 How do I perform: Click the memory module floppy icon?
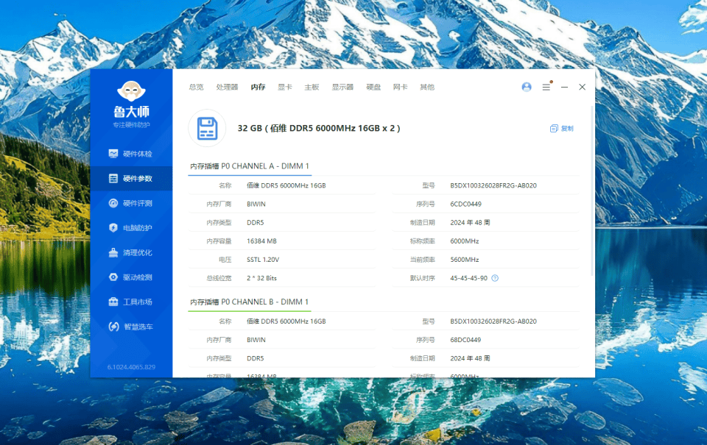click(x=207, y=129)
